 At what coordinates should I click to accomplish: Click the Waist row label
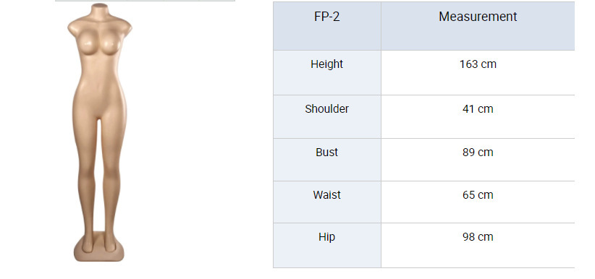326,195
